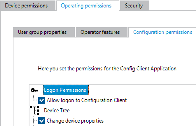This screenshot has height=126, width=196.
Task: Click the dotted connector before Allow logon checkbox
Action: (x=35, y=98)
